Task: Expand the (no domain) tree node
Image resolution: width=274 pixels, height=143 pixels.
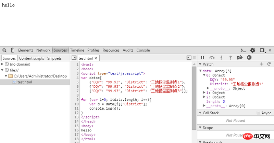Action: click(x=3, y=64)
